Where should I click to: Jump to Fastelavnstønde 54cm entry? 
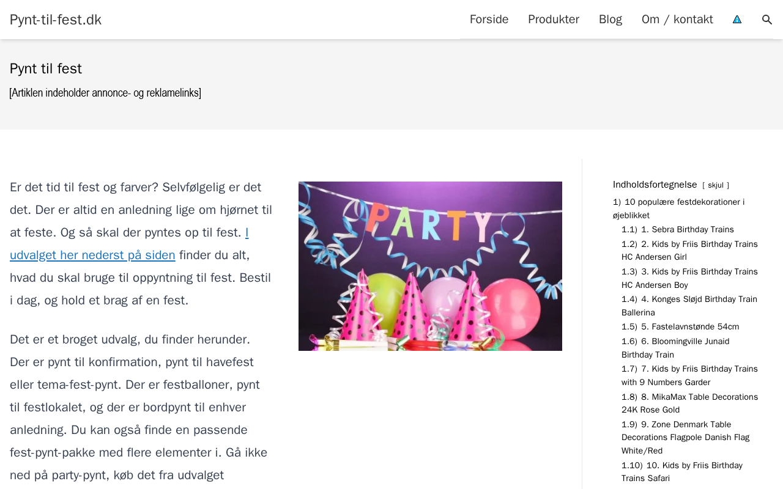pos(680,326)
